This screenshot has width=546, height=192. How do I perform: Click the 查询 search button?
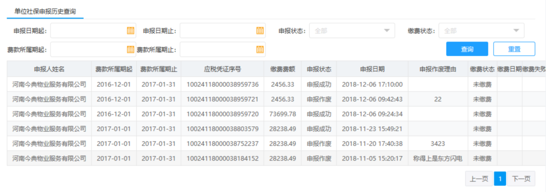coord(467,49)
